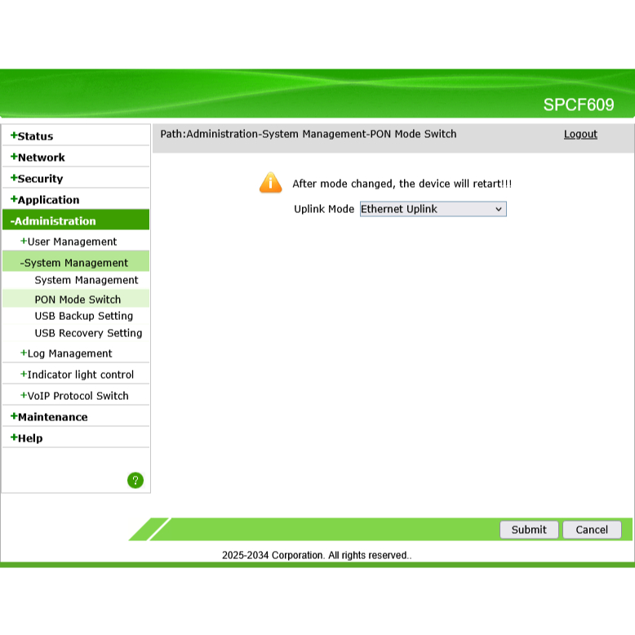Expand Log Management submenu

(x=69, y=353)
